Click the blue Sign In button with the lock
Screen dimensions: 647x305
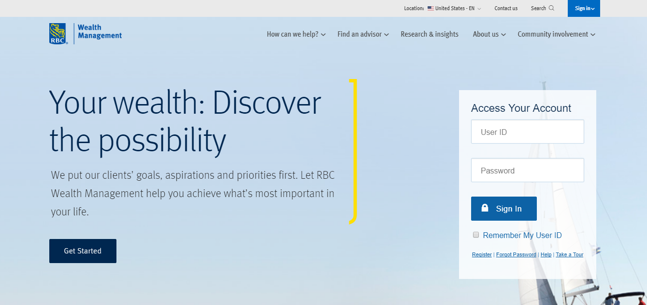[504, 209]
